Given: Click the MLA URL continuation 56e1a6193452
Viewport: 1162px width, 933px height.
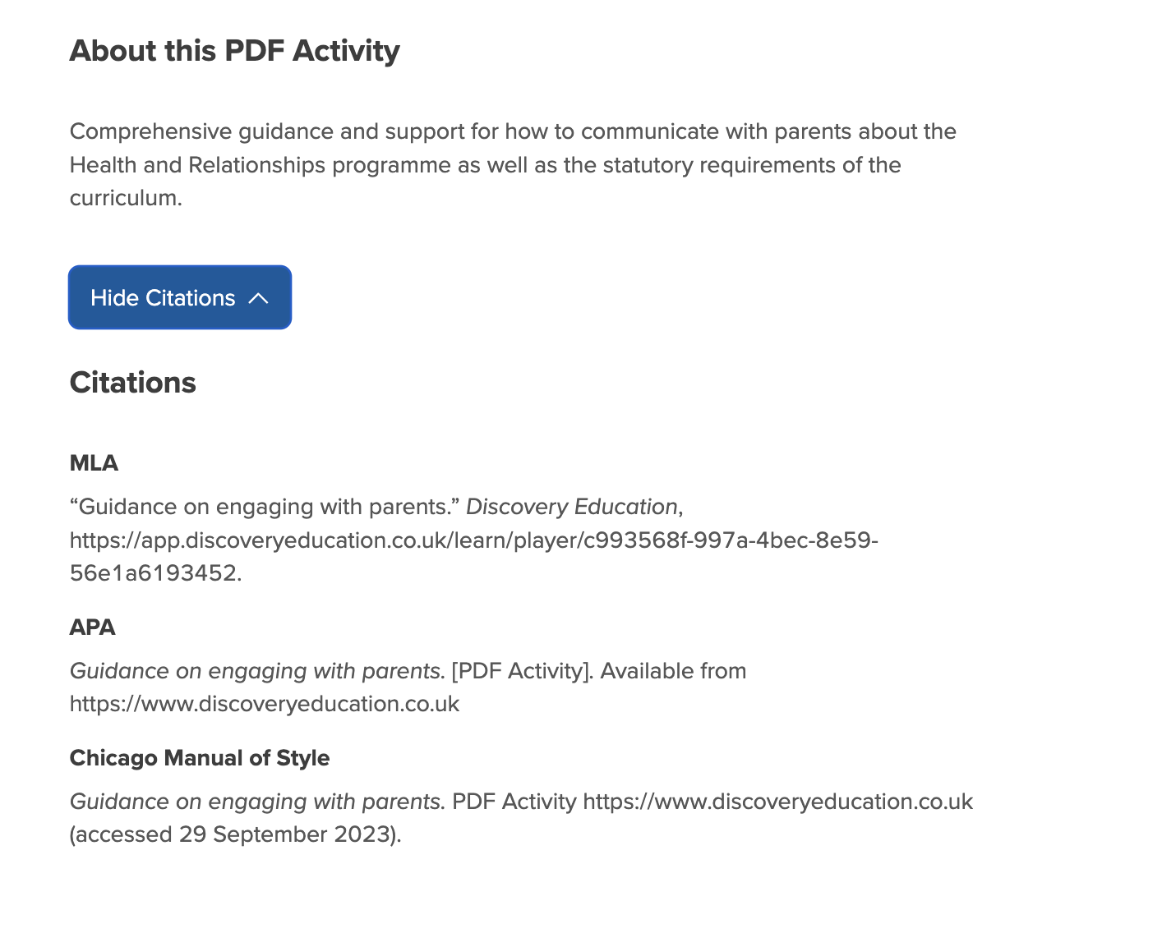Looking at the screenshot, I should 153,573.
